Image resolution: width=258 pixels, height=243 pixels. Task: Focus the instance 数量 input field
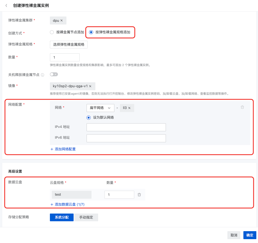[x=65, y=57]
